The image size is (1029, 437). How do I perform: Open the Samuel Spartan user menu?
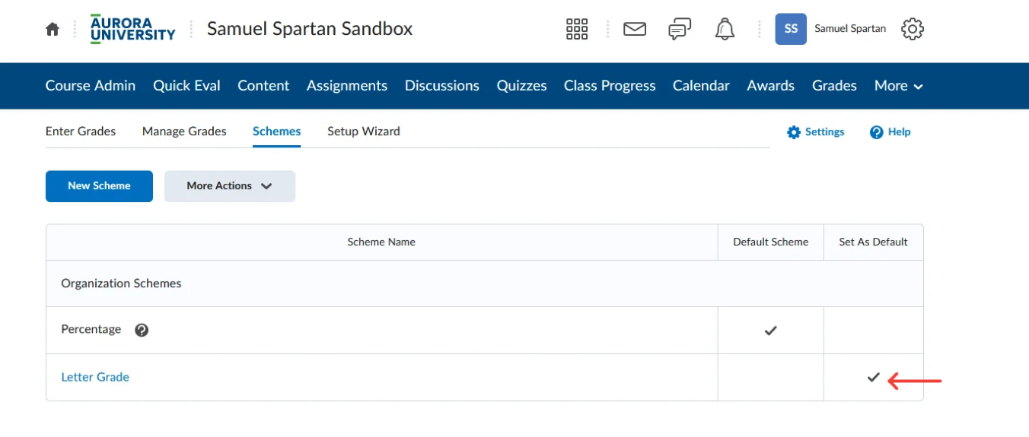click(x=830, y=29)
